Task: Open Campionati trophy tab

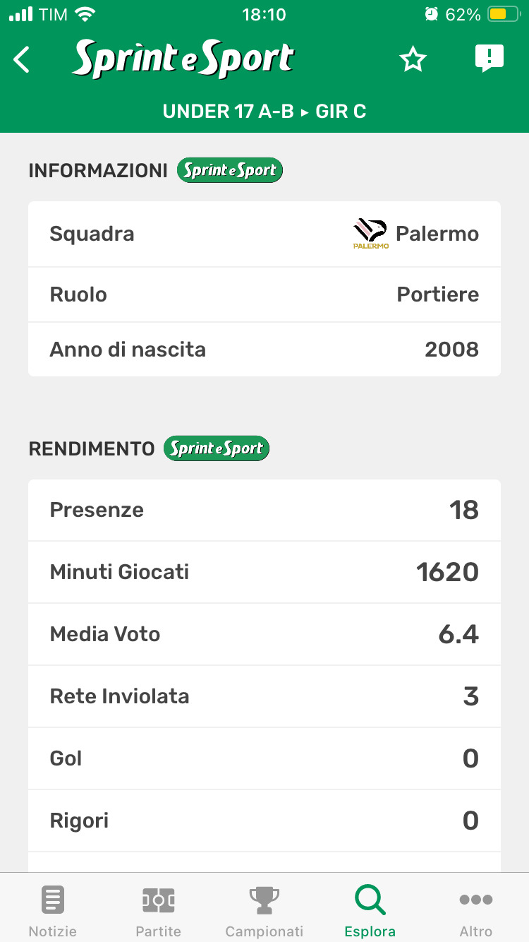Action: 264,910
